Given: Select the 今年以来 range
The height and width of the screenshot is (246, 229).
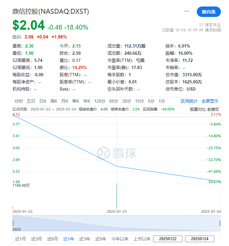Looking at the screenshot, I should (x=120, y=239).
